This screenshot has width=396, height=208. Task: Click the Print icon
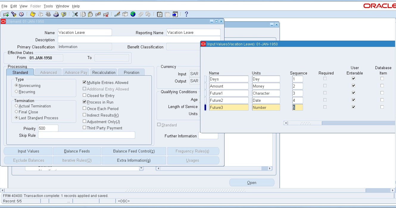(55, 14)
